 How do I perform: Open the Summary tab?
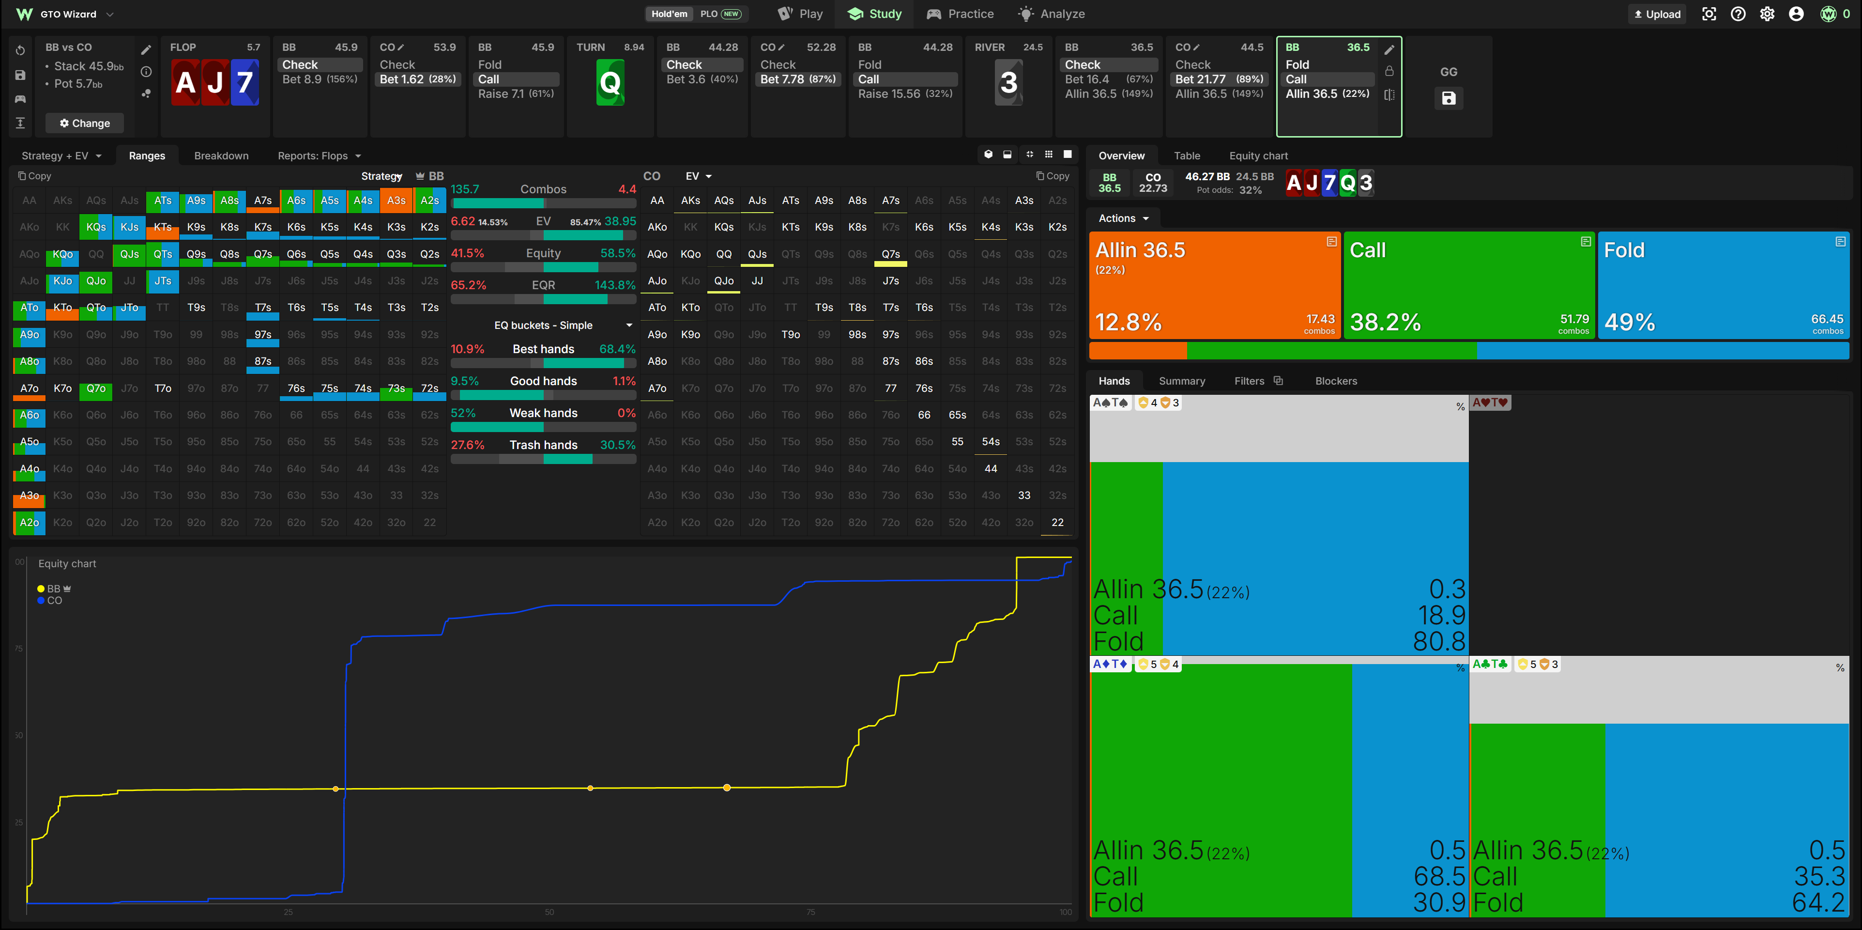coord(1182,380)
